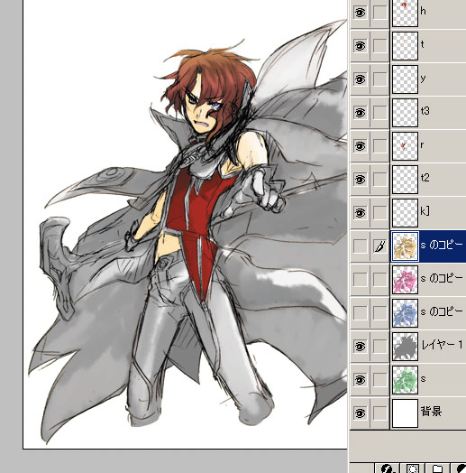Click layer t2's transparent thumbnail

[405, 180]
